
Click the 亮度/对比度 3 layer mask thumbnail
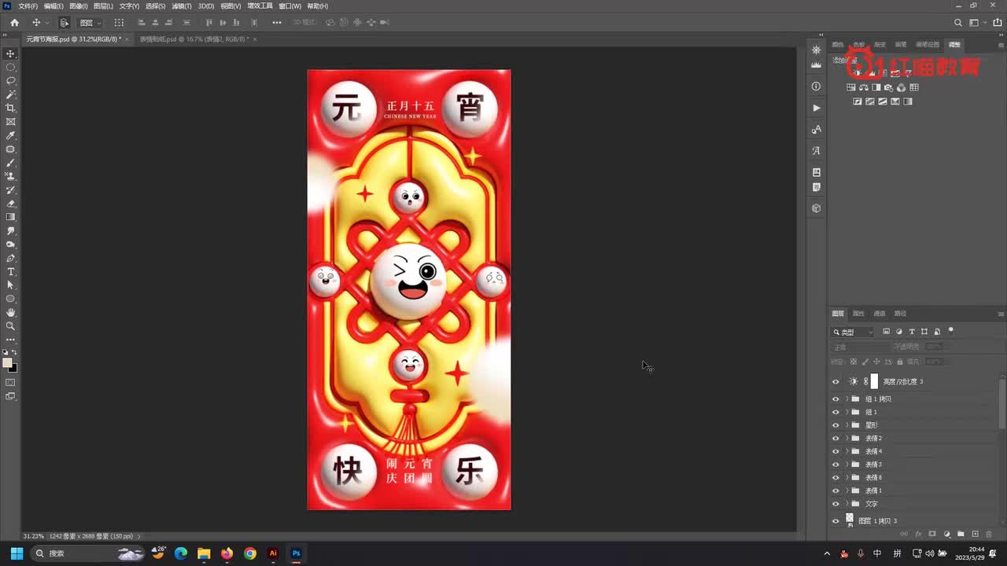(x=874, y=381)
